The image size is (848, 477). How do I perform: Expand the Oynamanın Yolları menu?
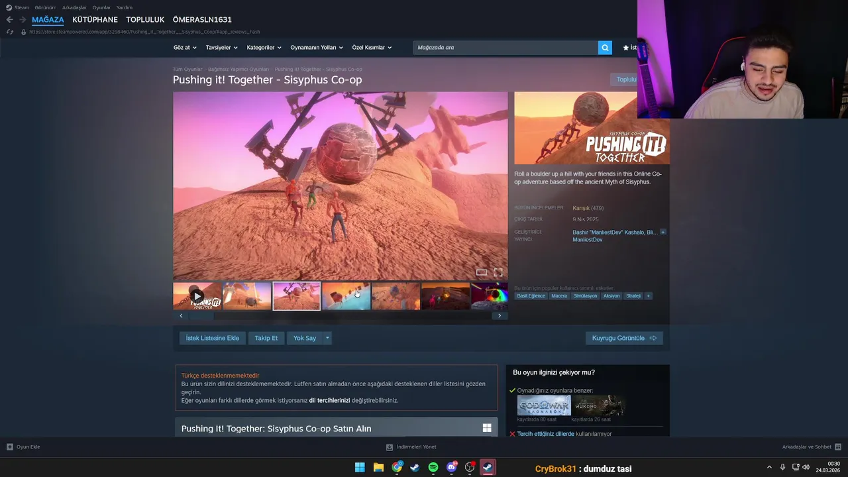[317, 48]
